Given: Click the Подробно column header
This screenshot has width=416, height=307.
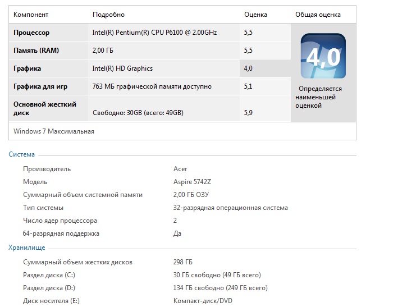Looking at the screenshot, I should 108,15.
